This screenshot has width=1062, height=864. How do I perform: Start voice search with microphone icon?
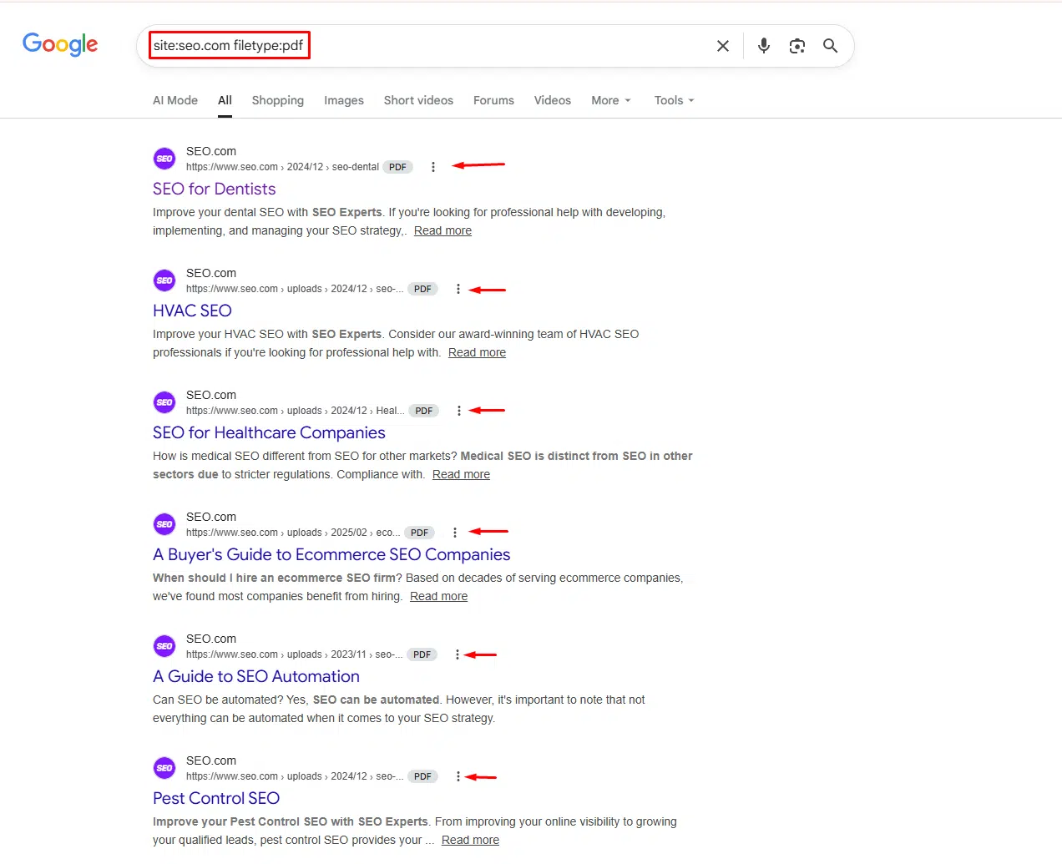point(764,46)
